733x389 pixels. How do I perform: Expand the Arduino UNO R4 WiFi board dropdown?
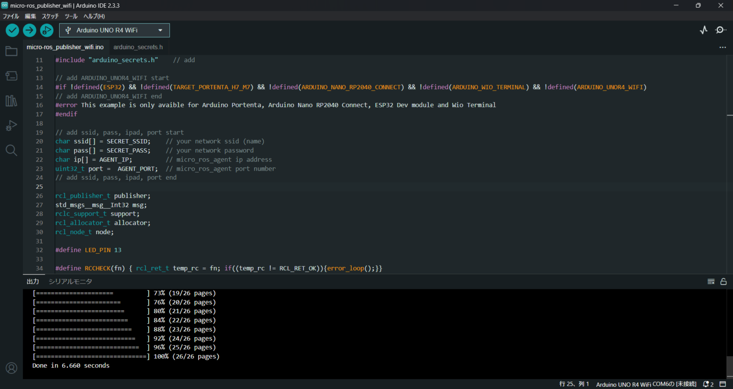(x=115, y=31)
